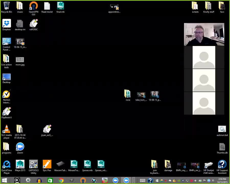Image resolution: width=230 pixels, height=184 pixels.
Task: Launch the Maya 2015 shortcut
Action: click(x=20, y=166)
